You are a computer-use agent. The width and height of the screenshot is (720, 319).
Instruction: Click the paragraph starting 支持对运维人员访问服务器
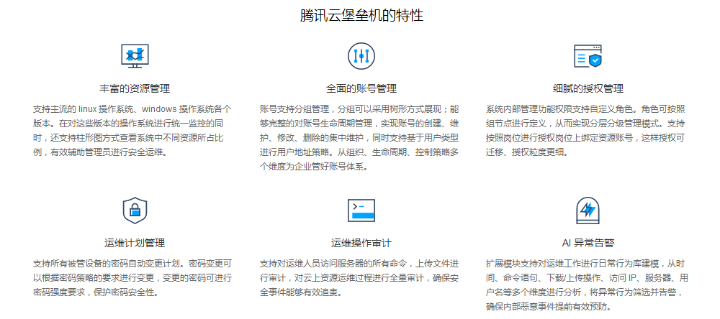359,278
